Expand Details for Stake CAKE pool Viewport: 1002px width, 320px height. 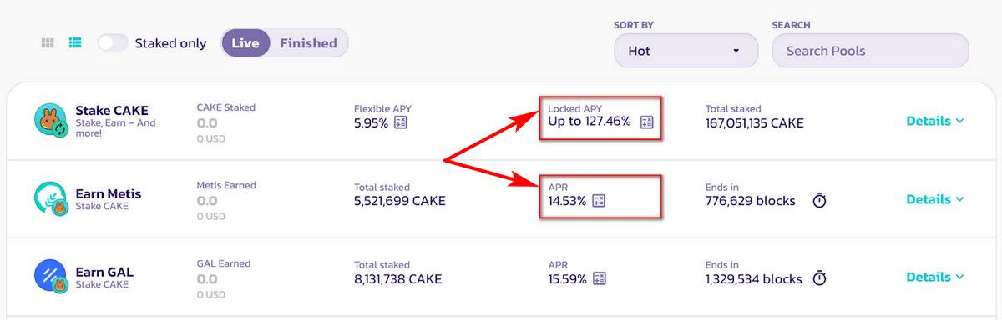[935, 121]
